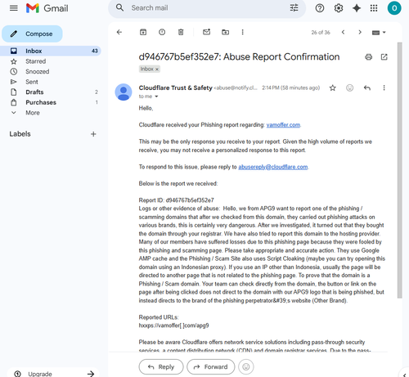Image resolution: width=409 pixels, height=377 pixels.
Task: Delete this email with trash icon
Action: (x=181, y=32)
